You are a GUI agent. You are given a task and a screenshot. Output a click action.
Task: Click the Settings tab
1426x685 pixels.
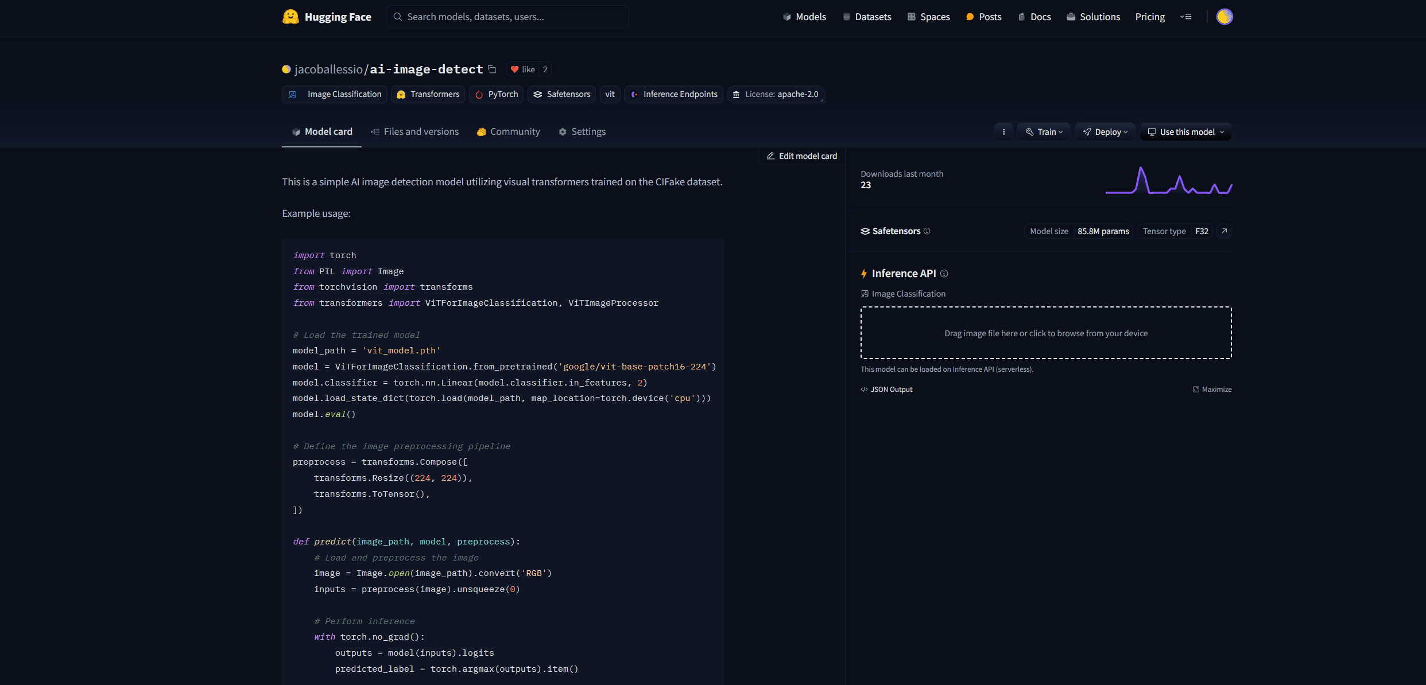tap(582, 132)
